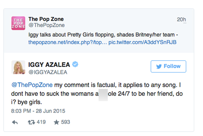Open The Pop Zone pink avatar

tap(18, 23)
